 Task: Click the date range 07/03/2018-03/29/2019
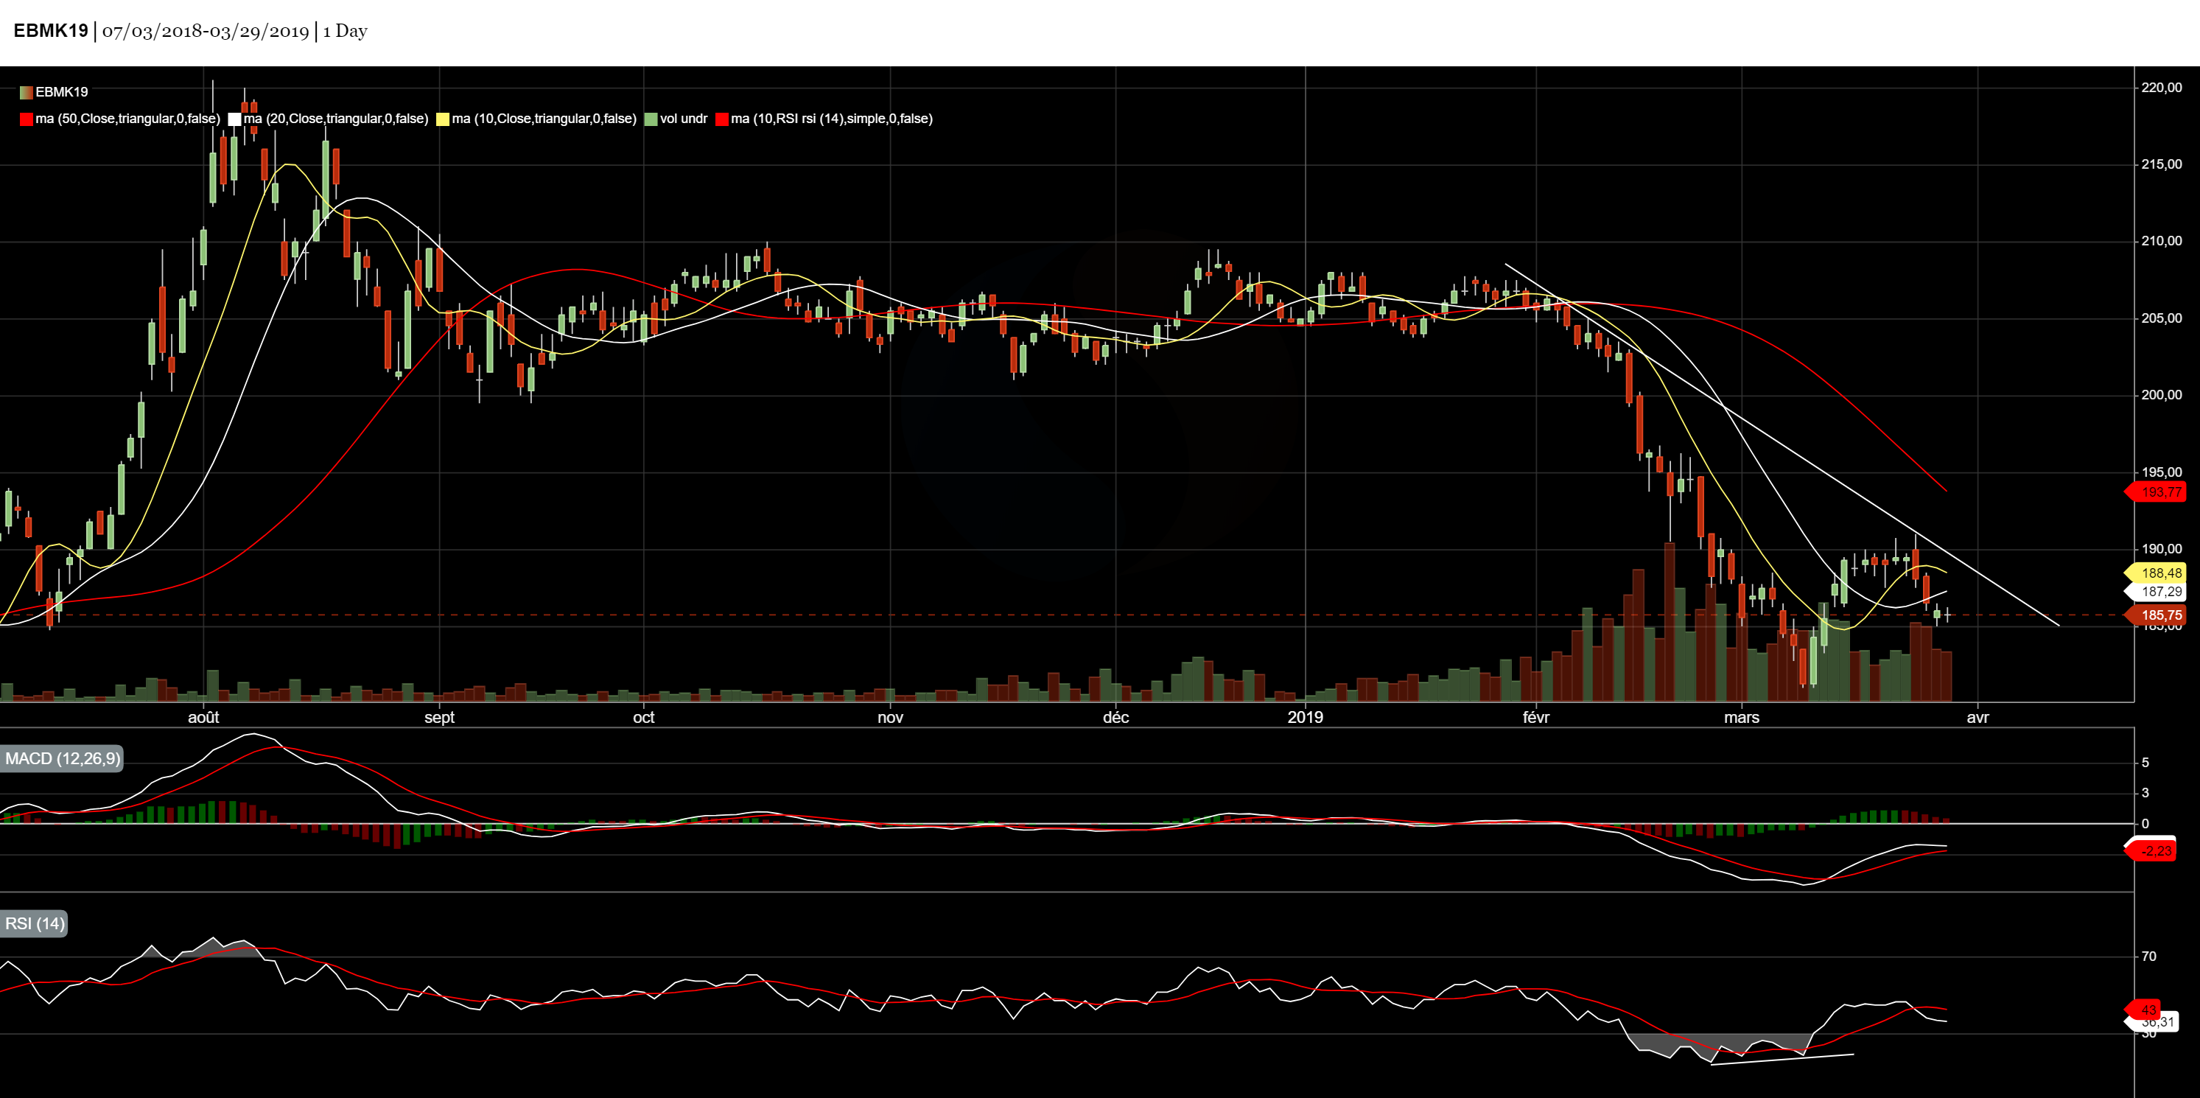[x=206, y=32]
